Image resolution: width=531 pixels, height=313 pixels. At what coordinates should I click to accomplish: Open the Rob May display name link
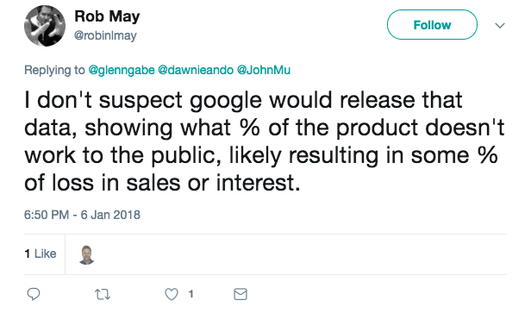(107, 16)
